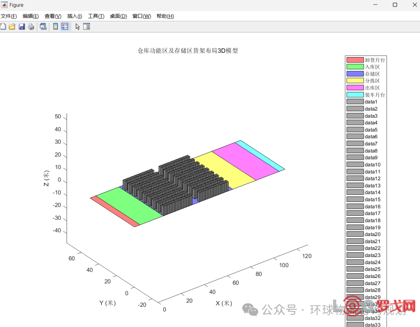Click red 卸货月台 legend swatch
This screenshot has height=327, width=420.
(354, 60)
